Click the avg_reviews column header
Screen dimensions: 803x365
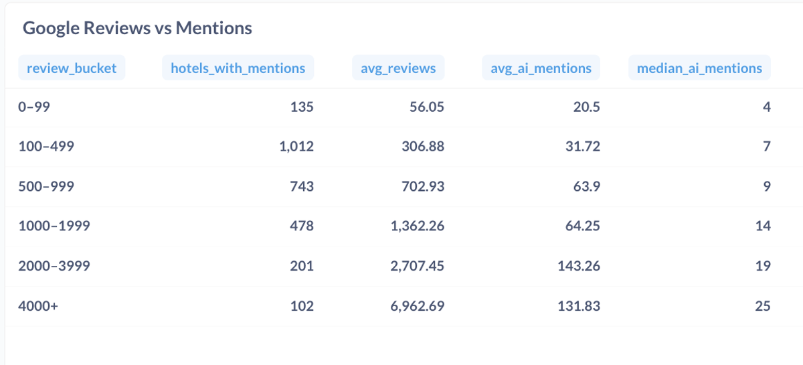click(x=398, y=68)
